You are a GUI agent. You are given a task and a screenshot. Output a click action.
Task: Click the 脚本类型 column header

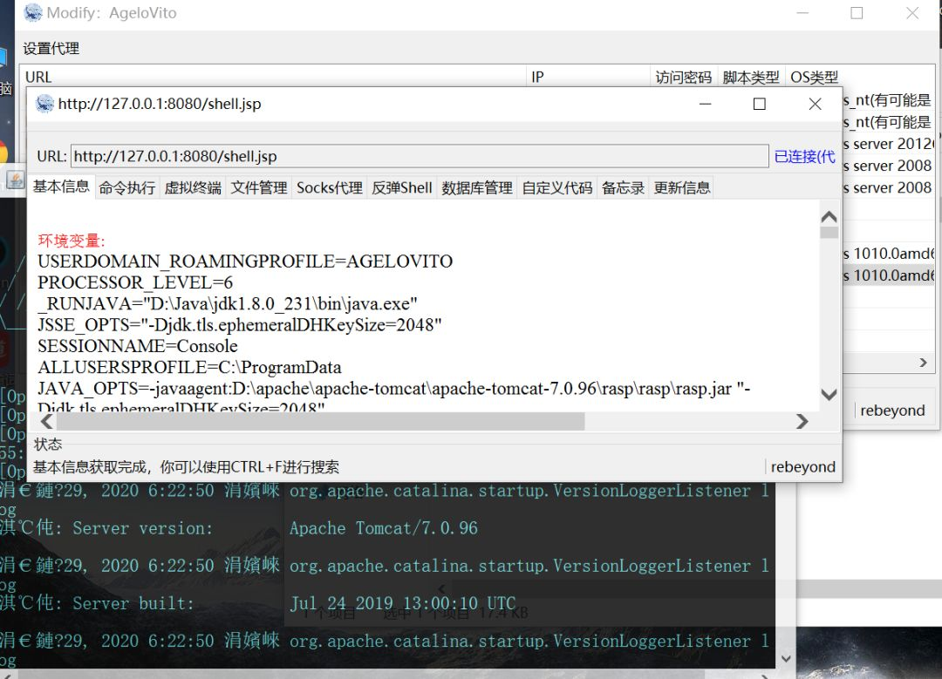[x=751, y=77]
